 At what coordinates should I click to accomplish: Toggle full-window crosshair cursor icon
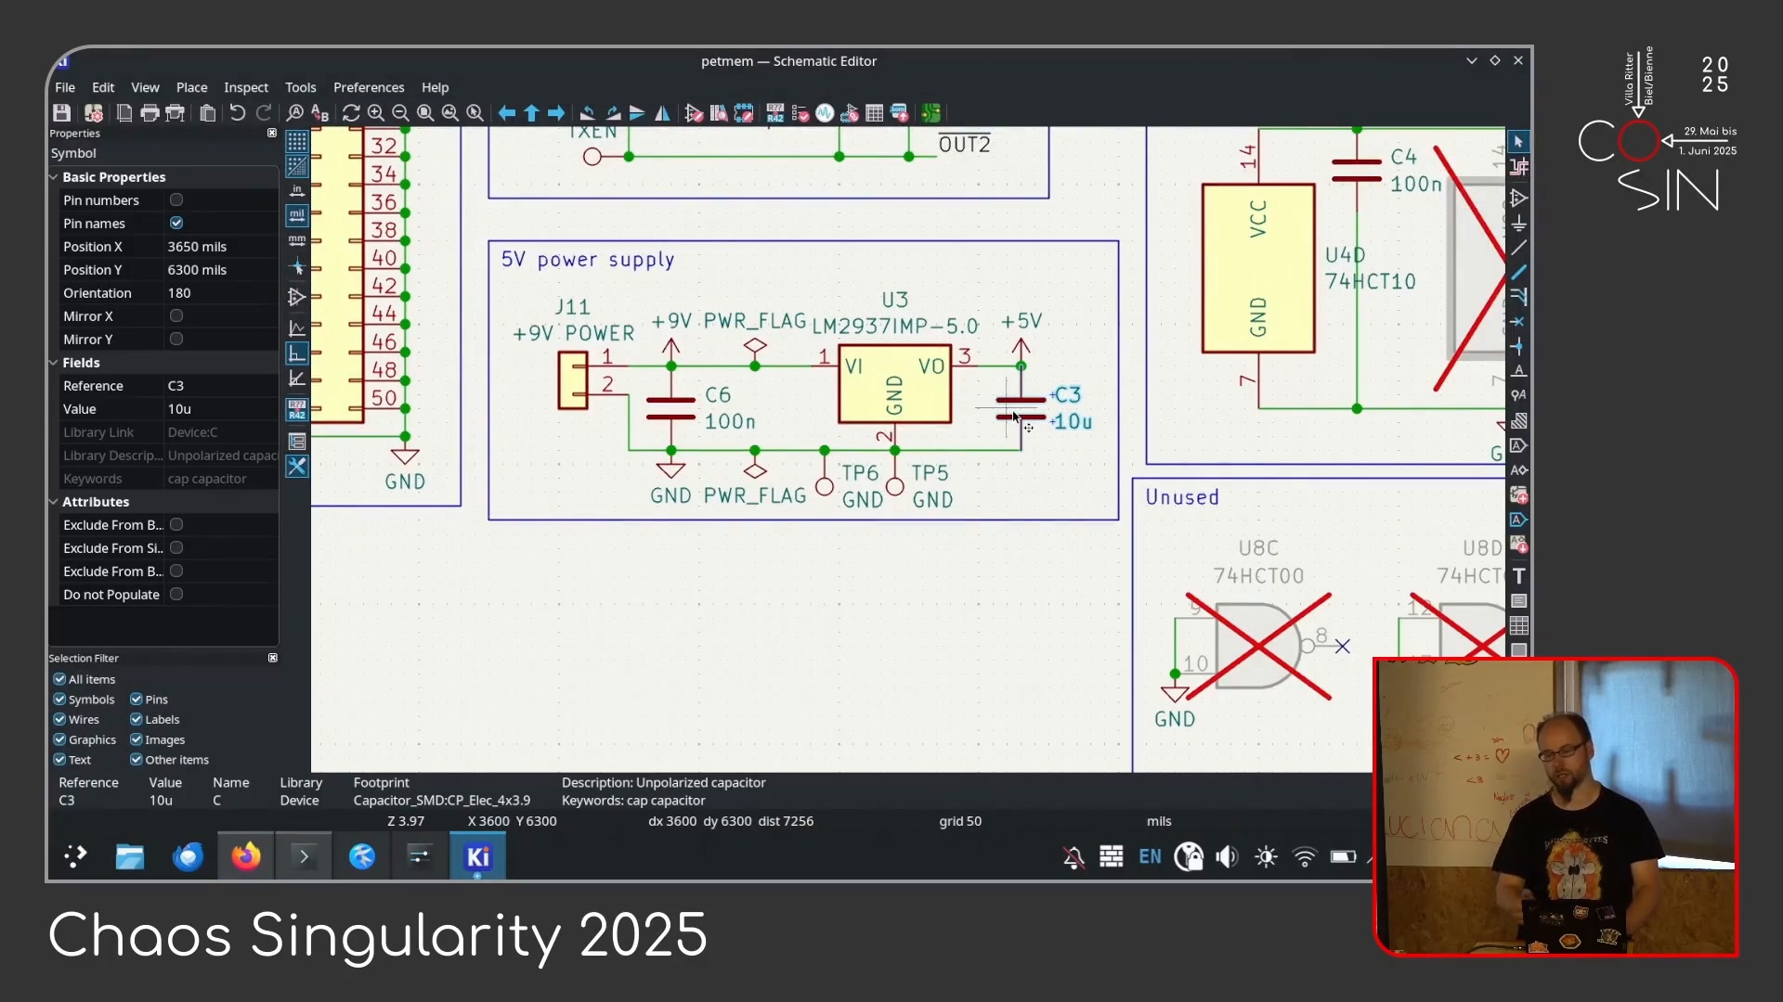coord(296,267)
